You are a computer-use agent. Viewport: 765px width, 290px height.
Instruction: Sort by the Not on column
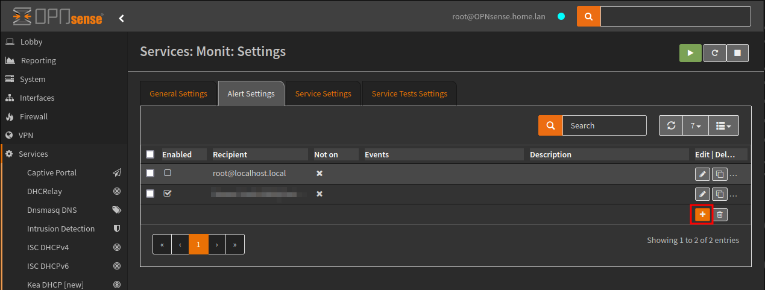tap(326, 154)
